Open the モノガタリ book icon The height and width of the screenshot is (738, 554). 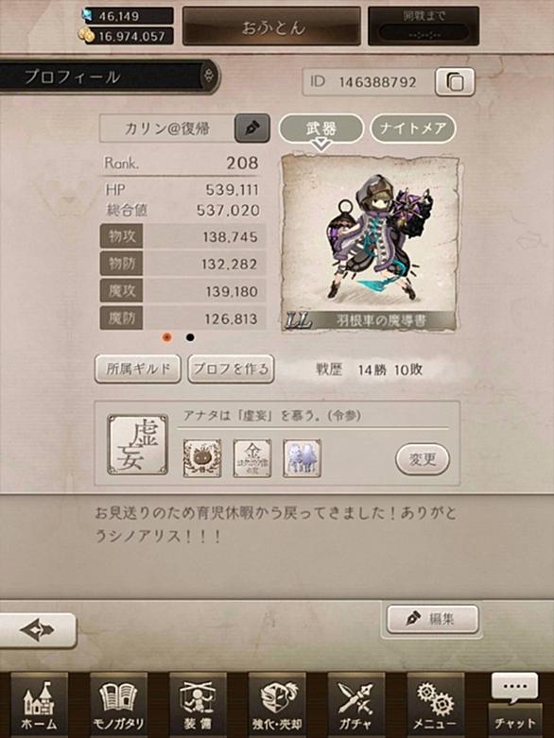[118, 705]
